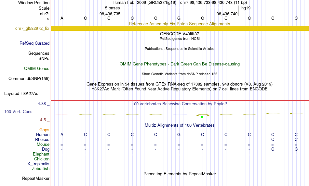Select the Chicken species label
This screenshot has width=309, height=186.
click(42, 159)
